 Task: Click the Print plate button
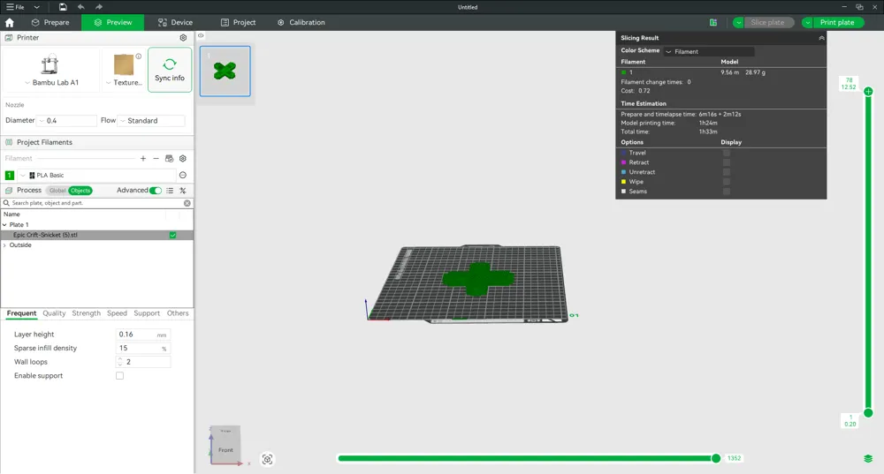point(838,23)
